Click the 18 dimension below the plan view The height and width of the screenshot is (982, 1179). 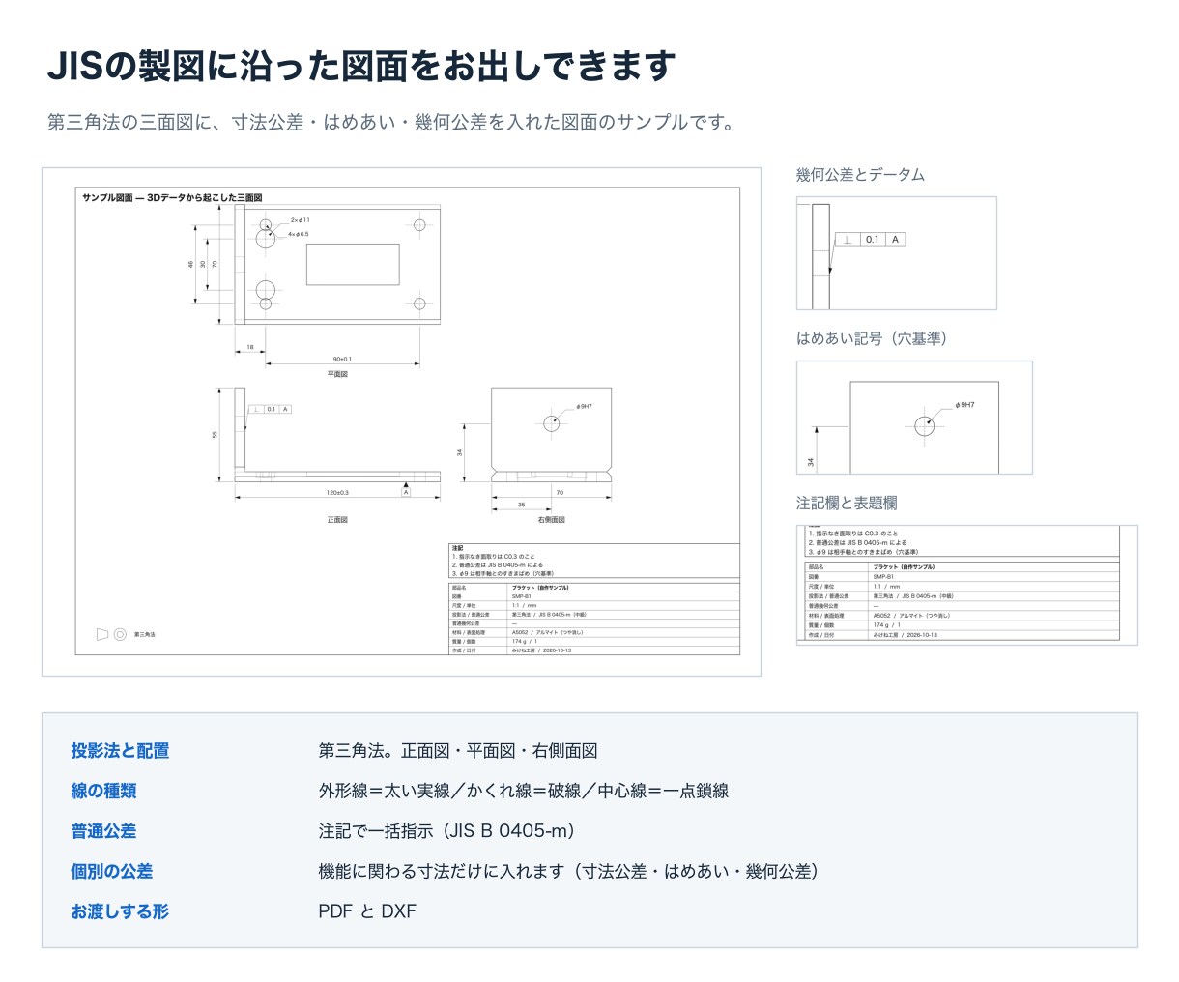[250, 348]
